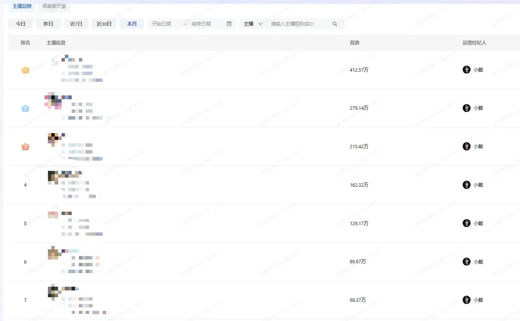Click the magnifier search icon
520x321 pixels.
[334, 23]
